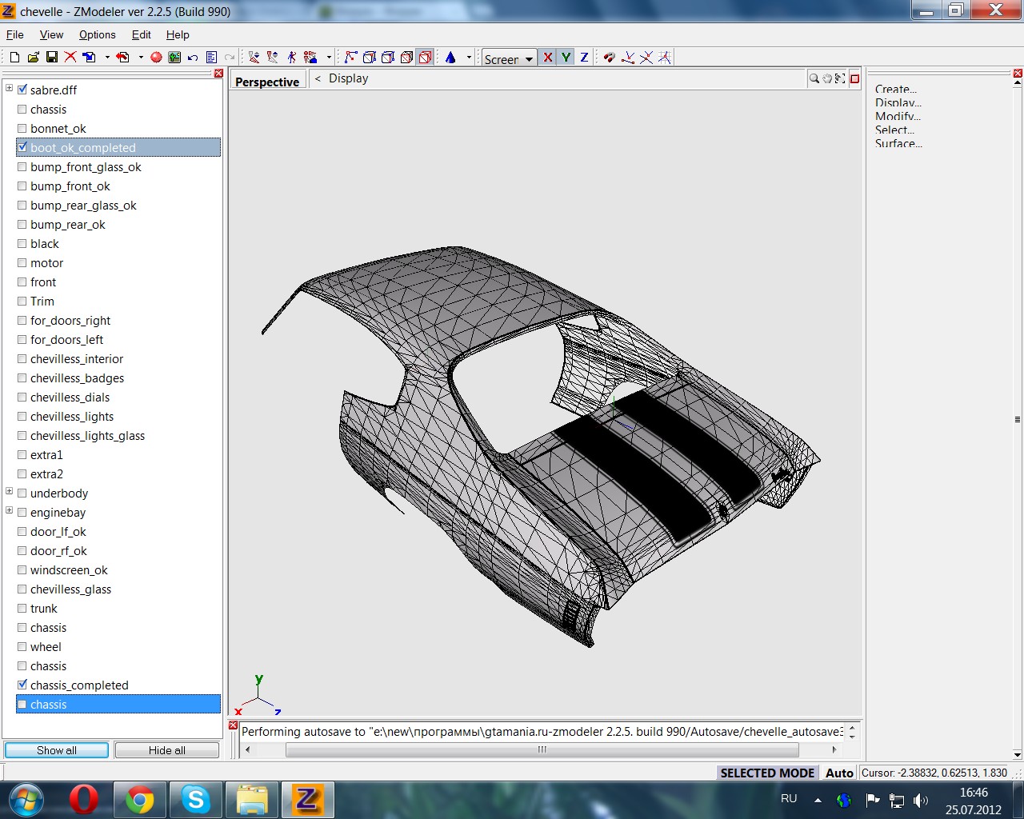The height and width of the screenshot is (819, 1024).
Task: Click the Export toolbar icon with red arrow
Action: point(122,57)
